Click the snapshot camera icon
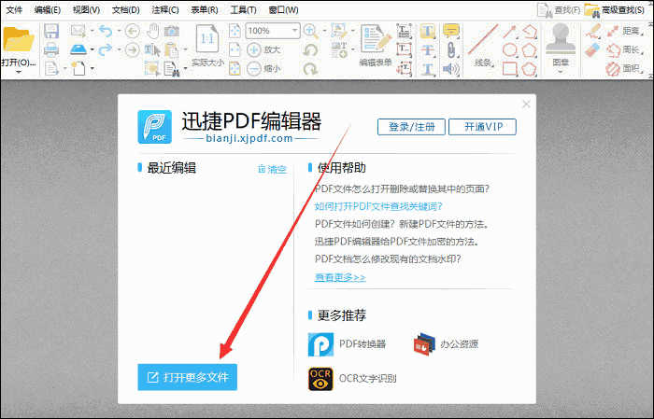 [x=171, y=31]
